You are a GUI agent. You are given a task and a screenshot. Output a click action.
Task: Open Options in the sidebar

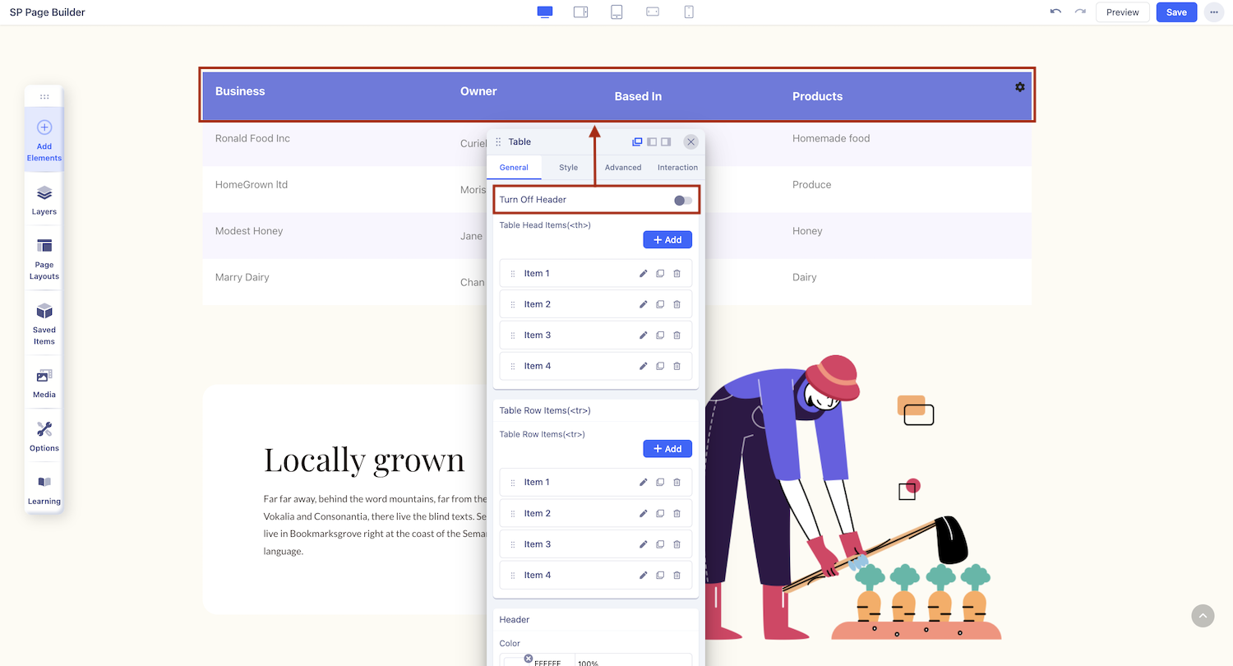44,437
